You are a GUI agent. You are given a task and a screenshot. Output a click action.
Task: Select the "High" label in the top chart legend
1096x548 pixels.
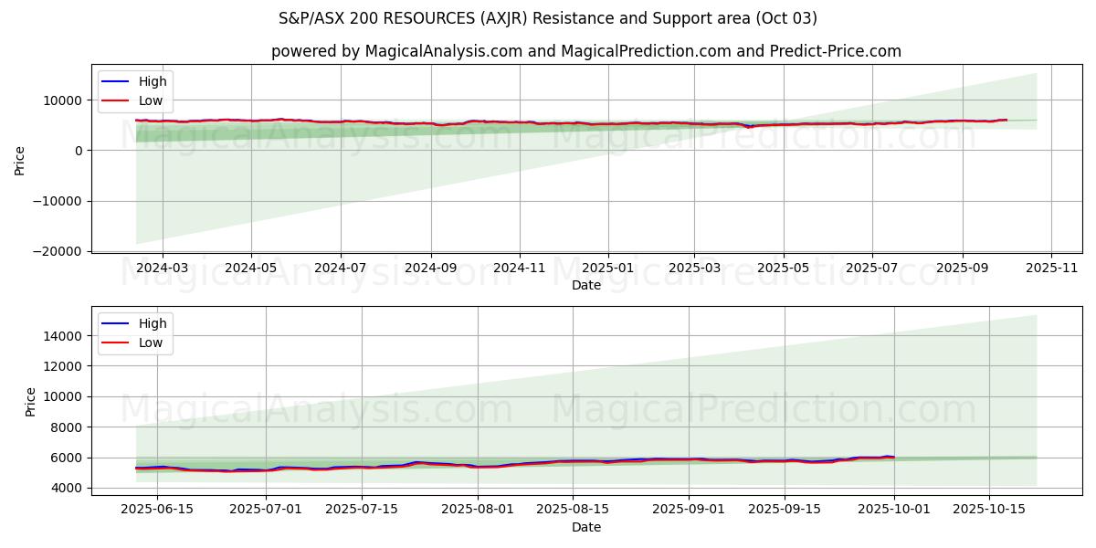pos(153,82)
